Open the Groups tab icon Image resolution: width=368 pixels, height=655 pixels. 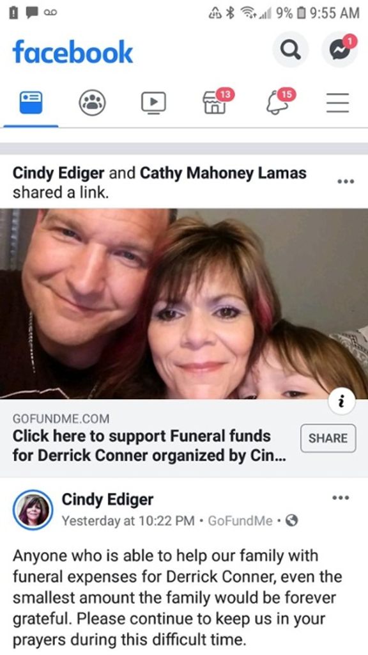point(92,102)
